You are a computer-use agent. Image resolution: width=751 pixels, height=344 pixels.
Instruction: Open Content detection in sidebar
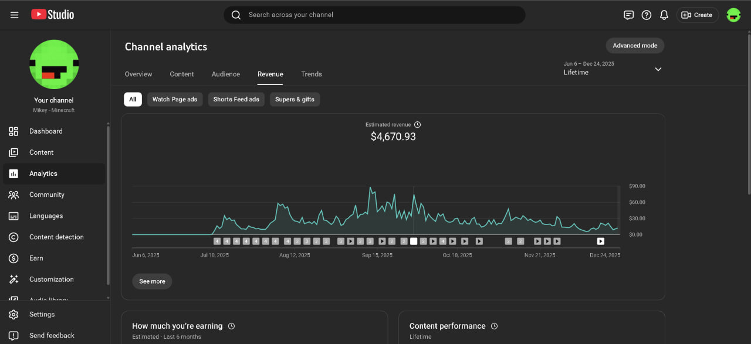[56, 237]
